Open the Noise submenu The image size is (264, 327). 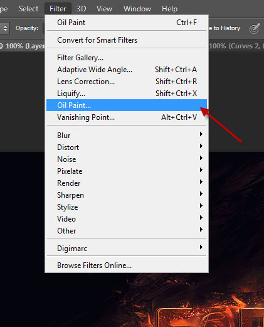[x=127, y=159]
